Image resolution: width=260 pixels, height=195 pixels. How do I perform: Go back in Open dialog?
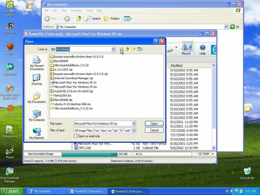[121, 49]
